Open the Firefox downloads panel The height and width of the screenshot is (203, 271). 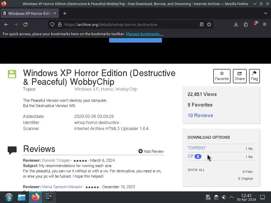236,25
